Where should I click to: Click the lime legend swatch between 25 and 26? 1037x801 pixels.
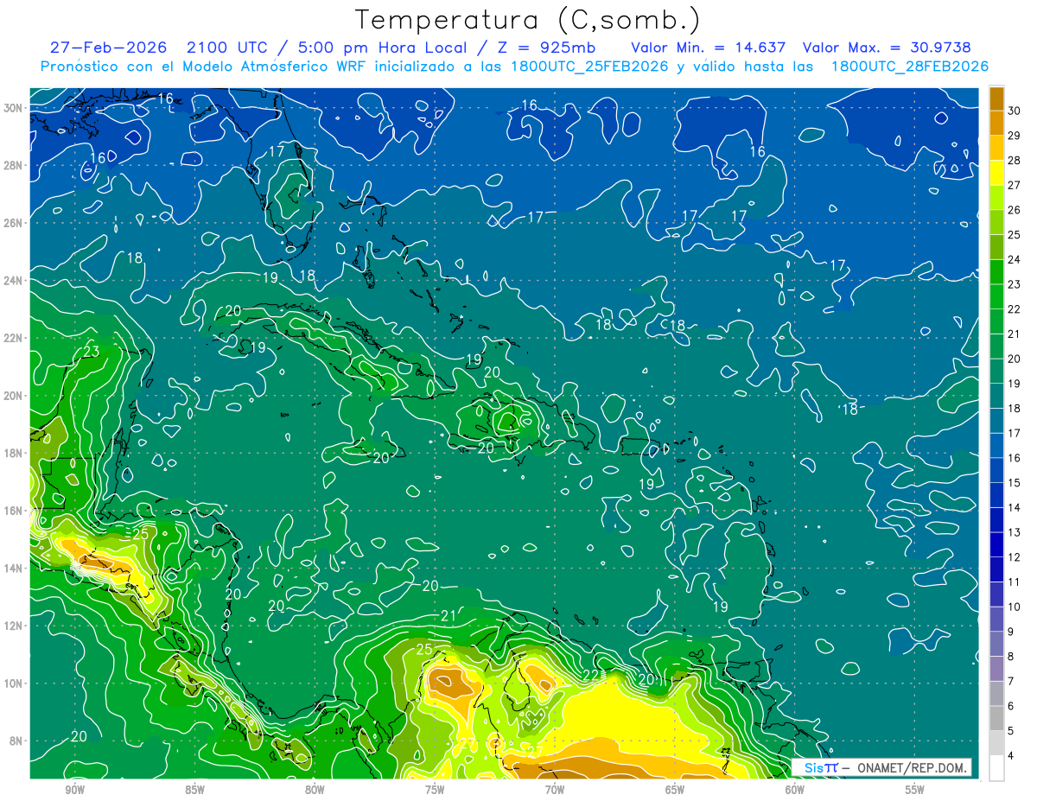click(996, 223)
